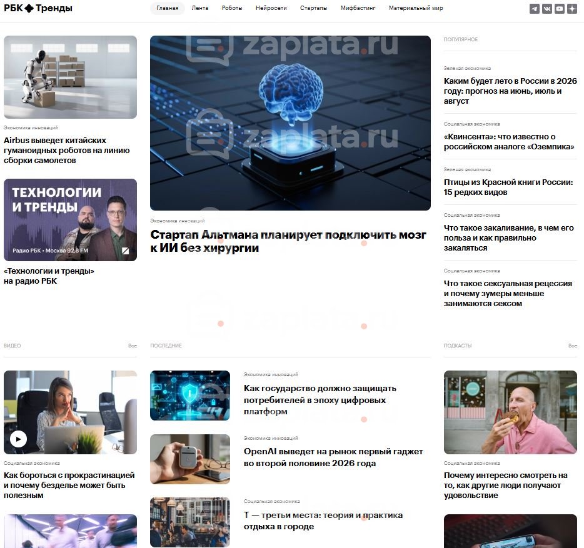Click the ПОДКАСТЫ section heading

(457, 346)
